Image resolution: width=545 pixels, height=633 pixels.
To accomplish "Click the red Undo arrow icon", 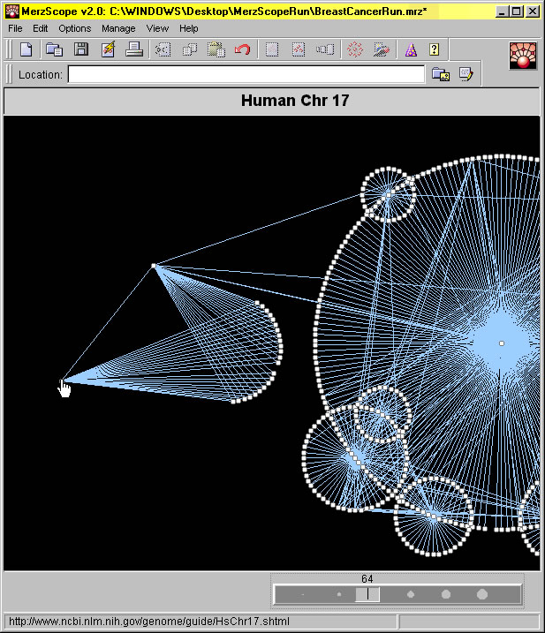I will click(x=242, y=49).
